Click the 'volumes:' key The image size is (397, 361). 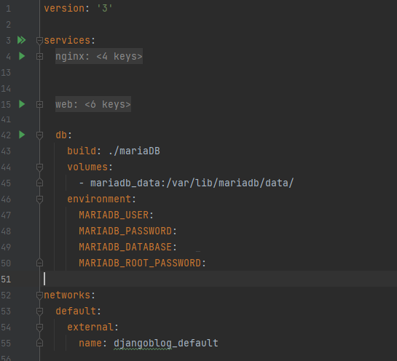(x=90, y=167)
